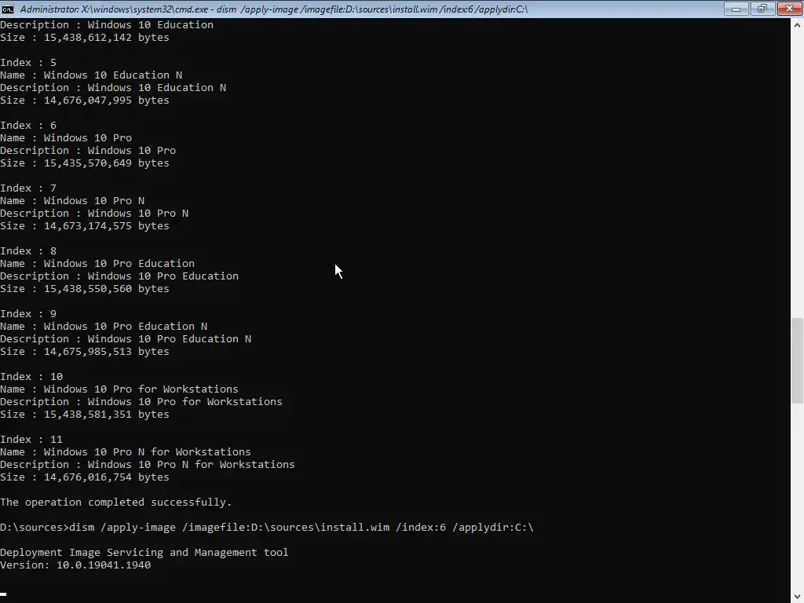Click 'Description : Windows 10 Education N' line
The width and height of the screenshot is (804, 603).
(113, 88)
